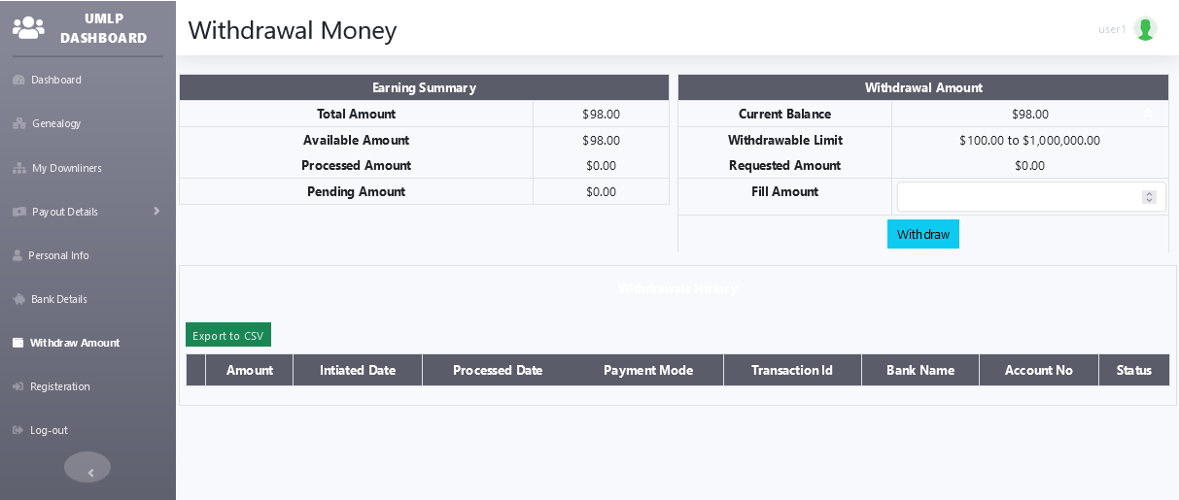Collapse the sidebar with the chevron button
Image resolution: width=1179 pixels, height=500 pixels.
pyautogui.click(x=87, y=468)
